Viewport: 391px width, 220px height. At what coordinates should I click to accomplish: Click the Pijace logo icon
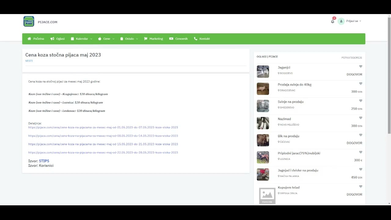pos(29,21)
